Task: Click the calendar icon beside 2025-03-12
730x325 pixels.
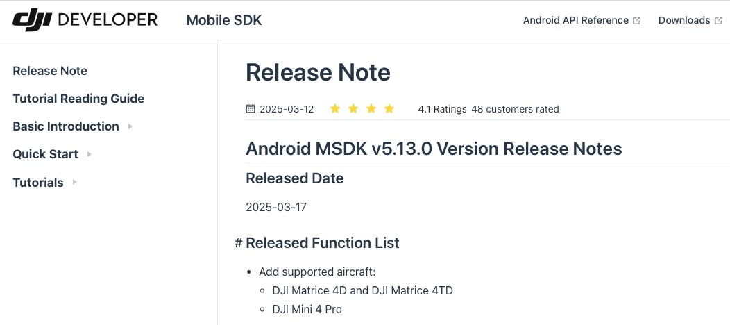Action: [x=251, y=109]
